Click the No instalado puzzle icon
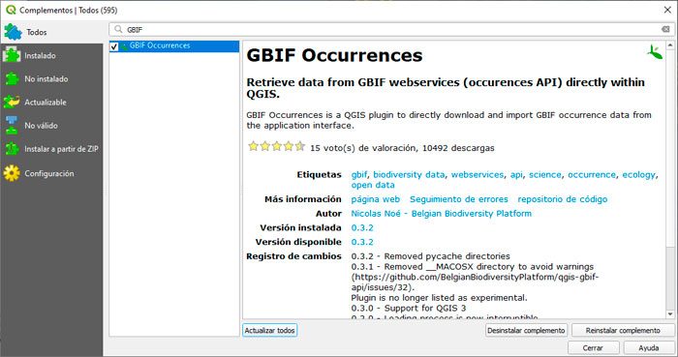 12,79
